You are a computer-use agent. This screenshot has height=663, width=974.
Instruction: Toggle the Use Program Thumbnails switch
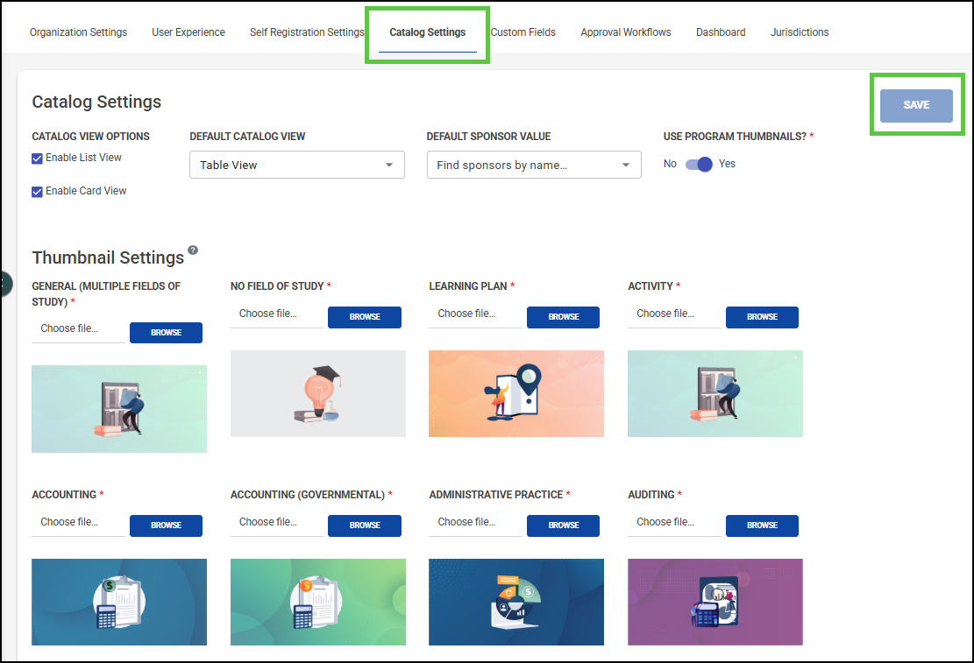pos(699,165)
